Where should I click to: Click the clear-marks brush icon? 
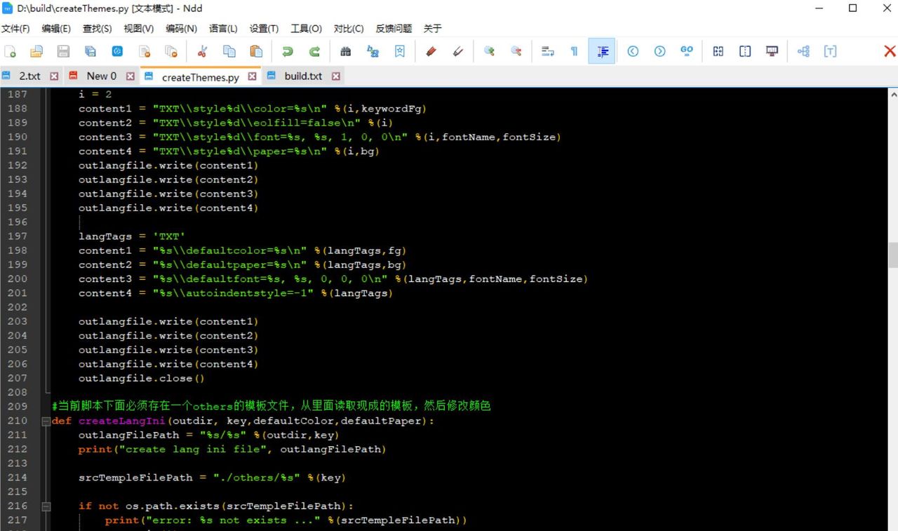458,51
